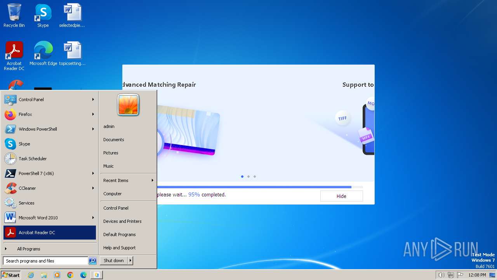
Task: Expand All Programs list
Action: (x=49, y=249)
